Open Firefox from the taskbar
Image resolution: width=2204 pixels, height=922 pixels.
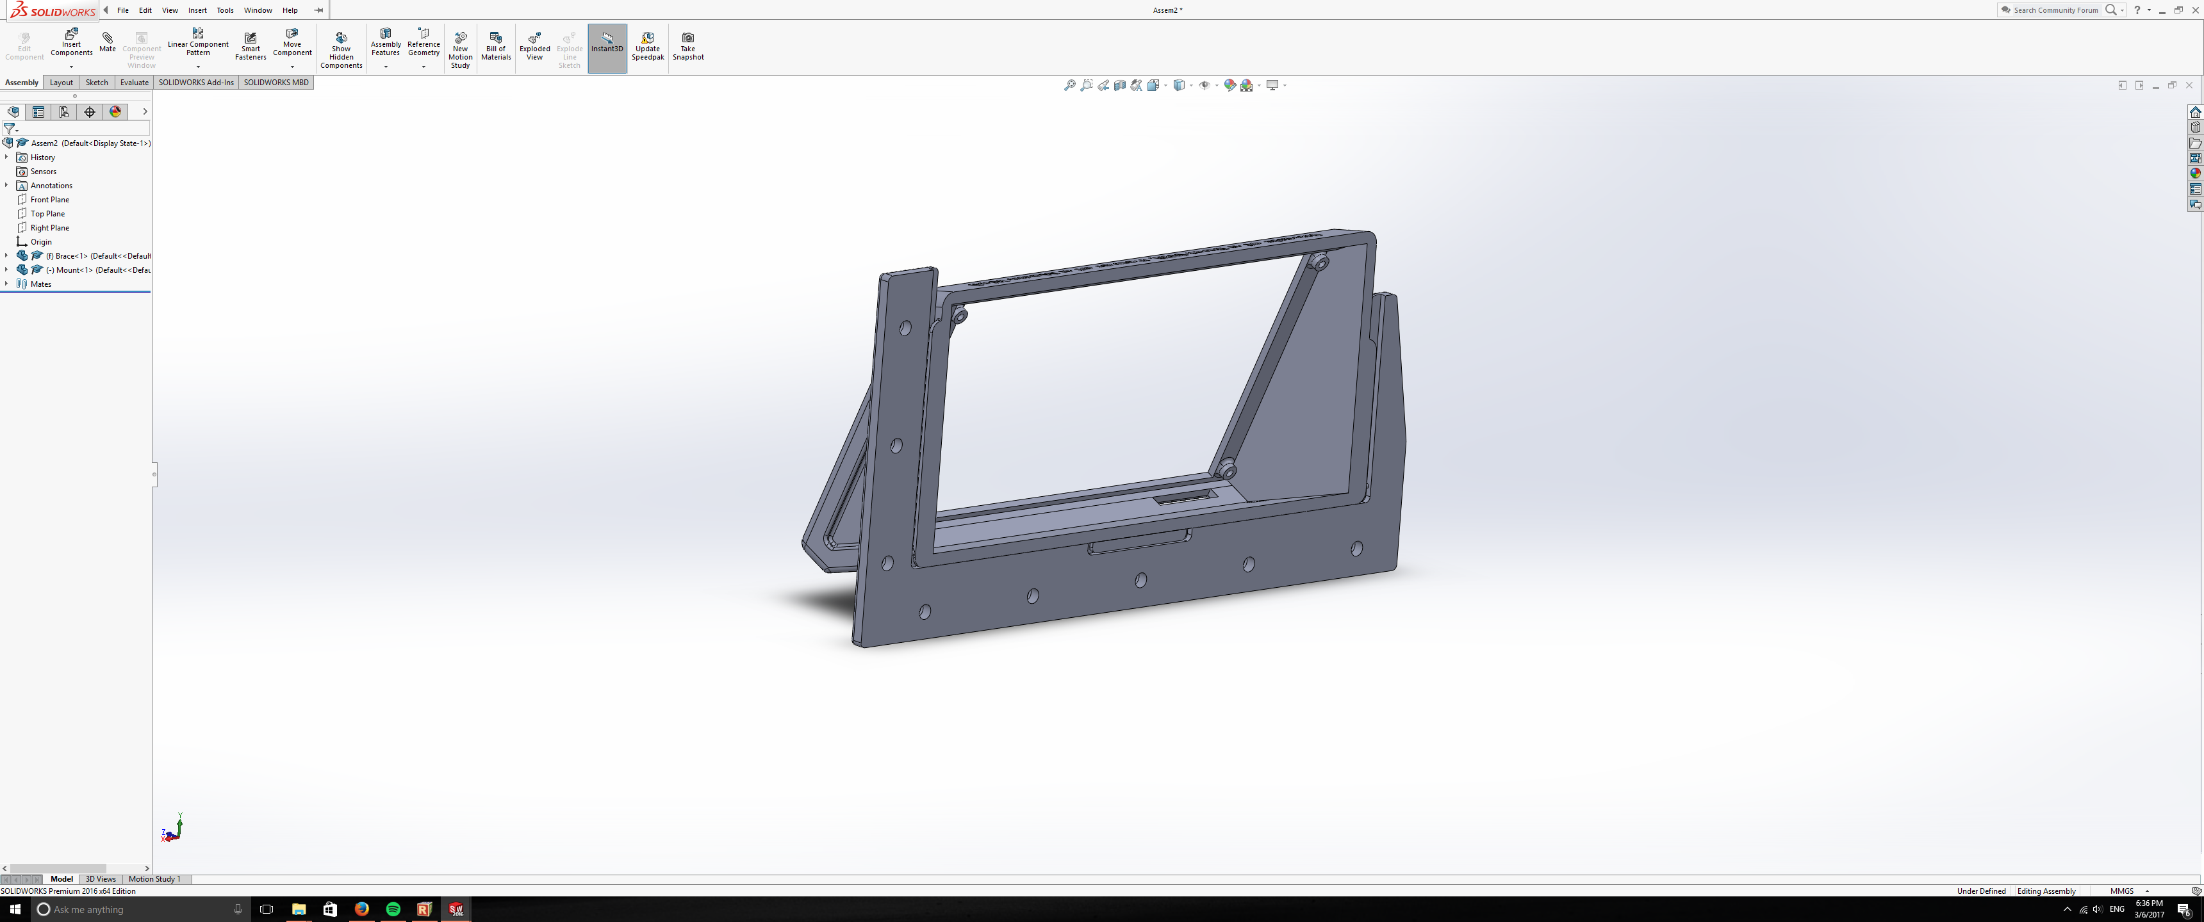pos(362,909)
